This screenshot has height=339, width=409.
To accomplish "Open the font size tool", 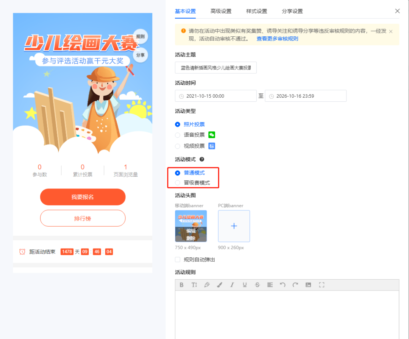I will pyautogui.click(x=194, y=285).
